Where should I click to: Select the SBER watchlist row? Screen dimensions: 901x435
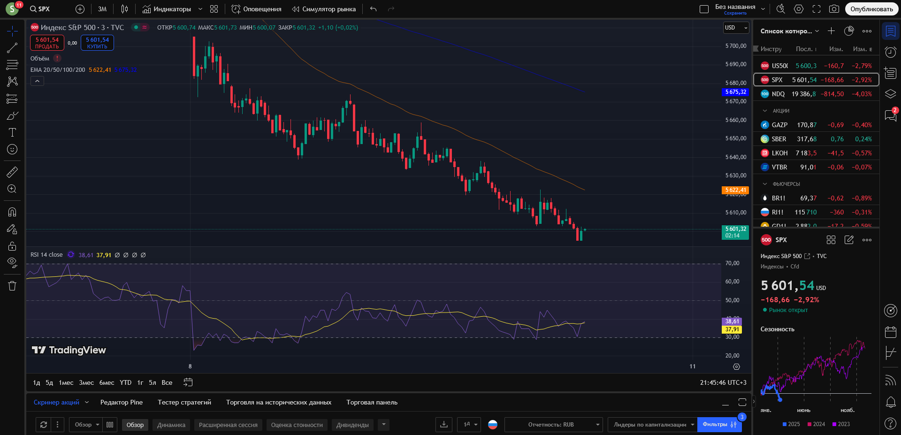coord(816,139)
